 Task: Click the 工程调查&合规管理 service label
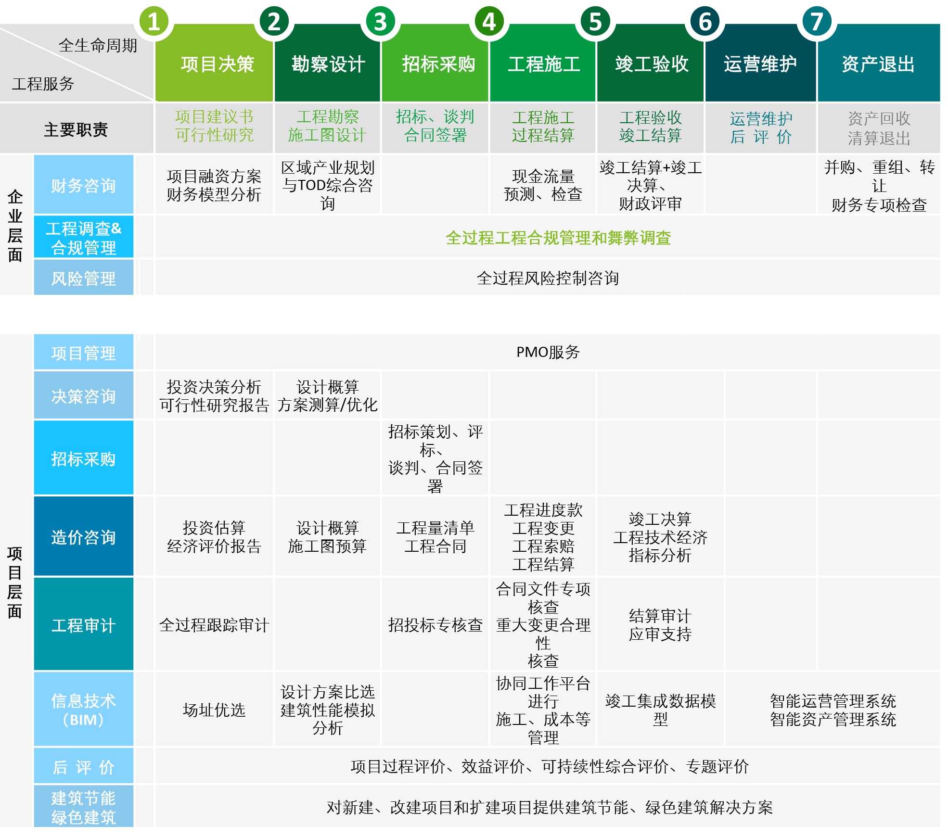[x=84, y=238]
